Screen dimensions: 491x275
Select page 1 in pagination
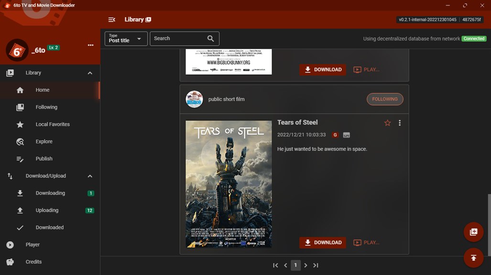(x=295, y=265)
